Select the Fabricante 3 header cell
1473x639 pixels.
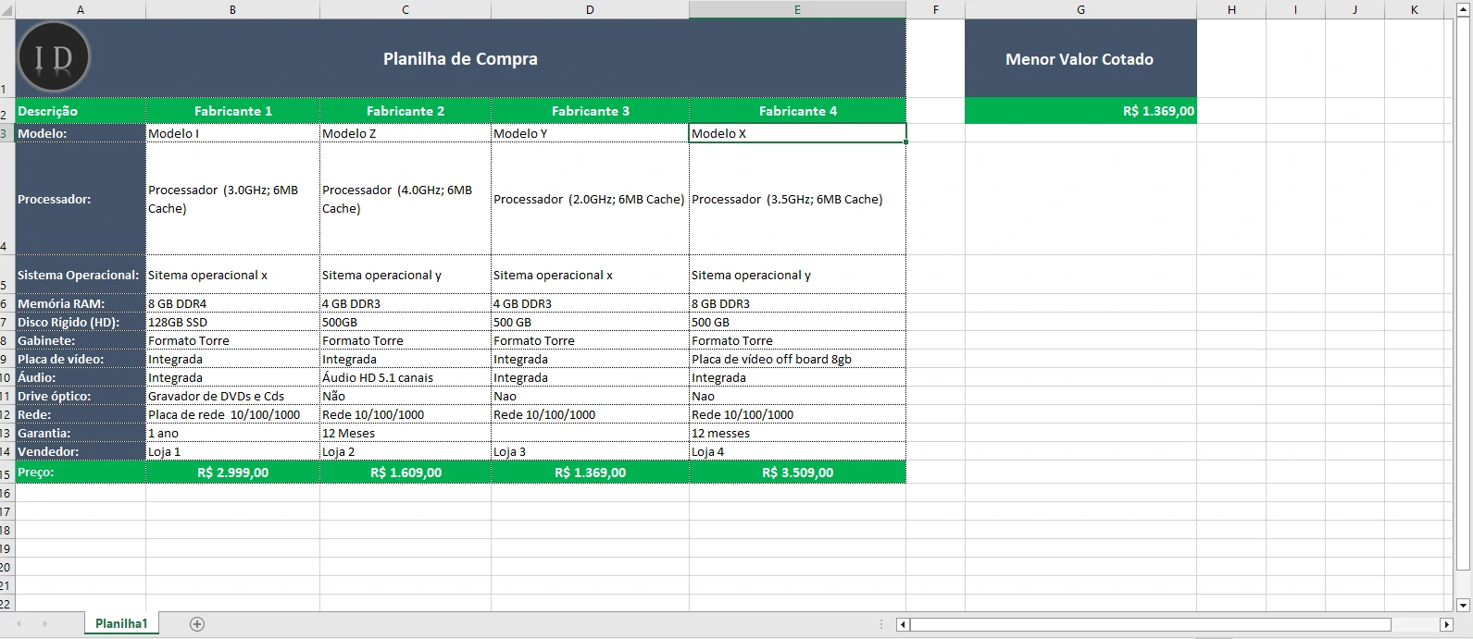pyautogui.click(x=590, y=111)
